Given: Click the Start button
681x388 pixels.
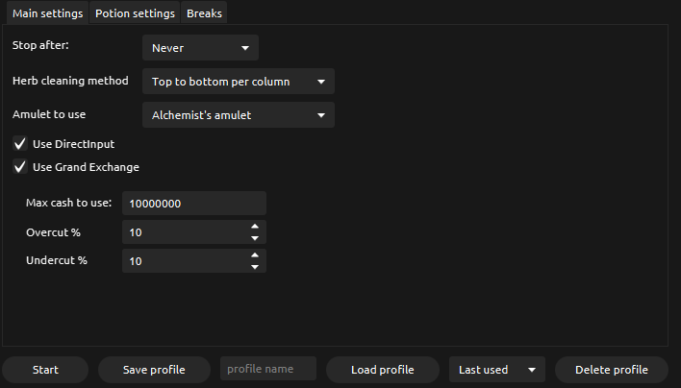Looking at the screenshot, I should [45, 370].
